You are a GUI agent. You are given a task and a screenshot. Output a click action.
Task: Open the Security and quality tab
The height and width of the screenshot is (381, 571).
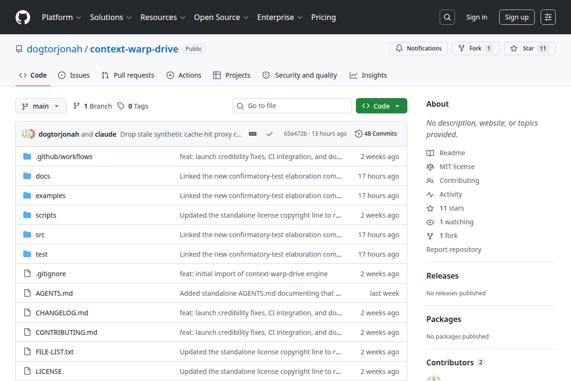[x=300, y=75]
